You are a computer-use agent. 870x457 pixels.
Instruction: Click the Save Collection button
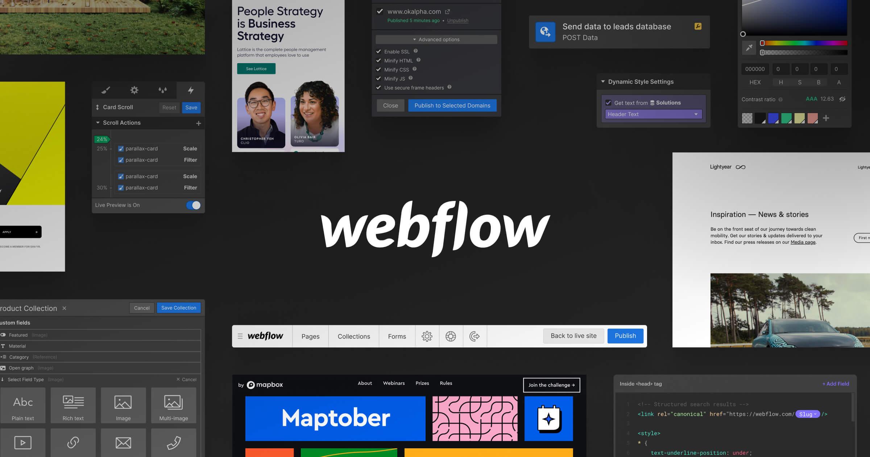[178, 307]
